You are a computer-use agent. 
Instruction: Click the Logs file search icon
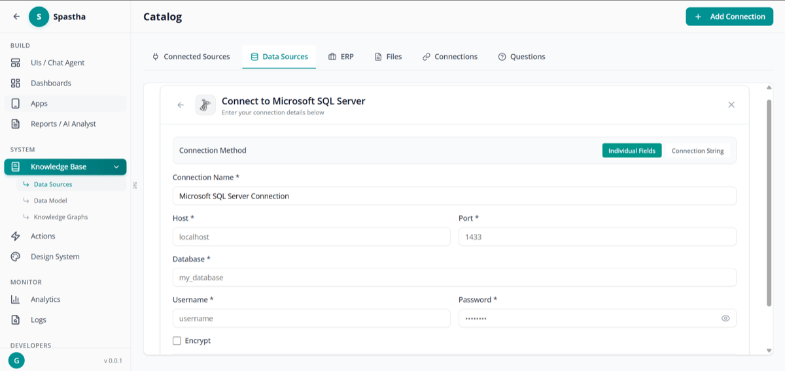16,319
